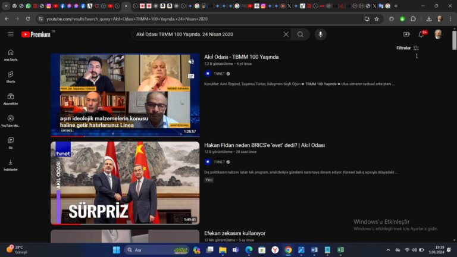
Task: Toggle subtitles on first video preview
Action: point(191,76)
